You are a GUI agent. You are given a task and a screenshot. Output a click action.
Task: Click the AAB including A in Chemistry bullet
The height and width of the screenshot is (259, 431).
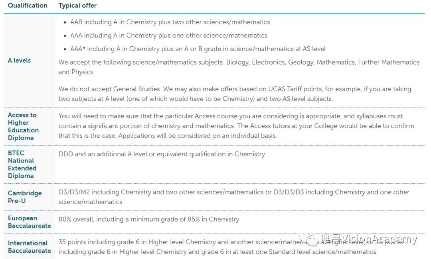tap(170, 22)
